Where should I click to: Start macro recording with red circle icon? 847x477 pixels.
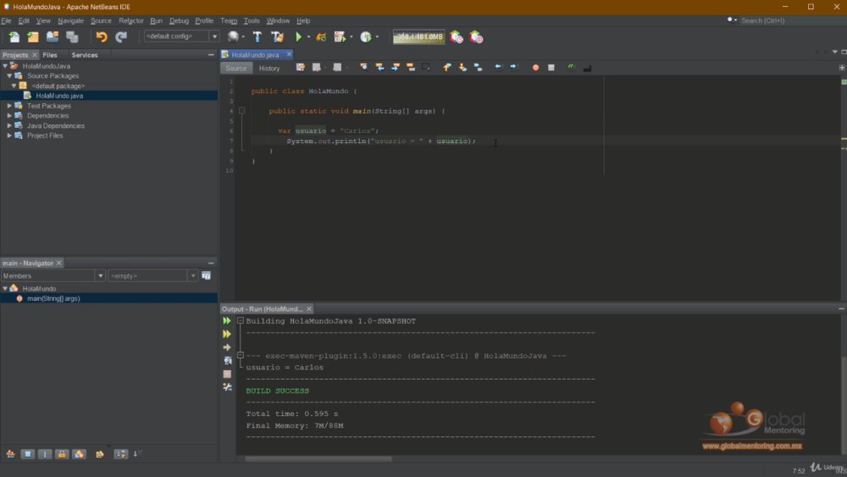click(x=535, y=68)
